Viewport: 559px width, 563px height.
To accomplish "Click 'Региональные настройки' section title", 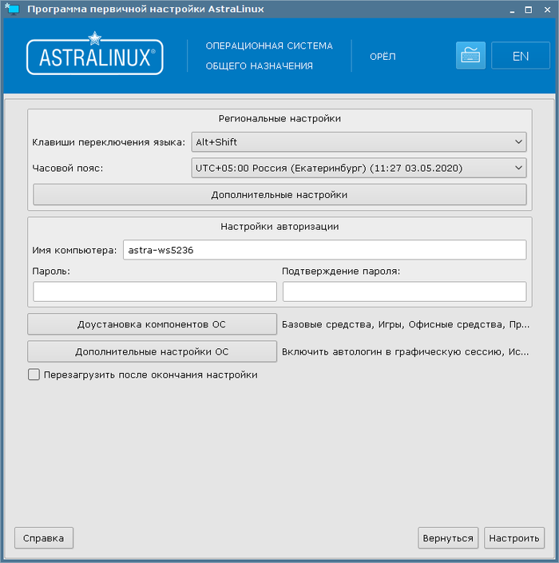I will (279, 118).
